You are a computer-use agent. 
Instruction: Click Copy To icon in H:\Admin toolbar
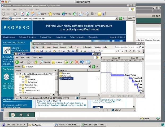click(71, 62)
